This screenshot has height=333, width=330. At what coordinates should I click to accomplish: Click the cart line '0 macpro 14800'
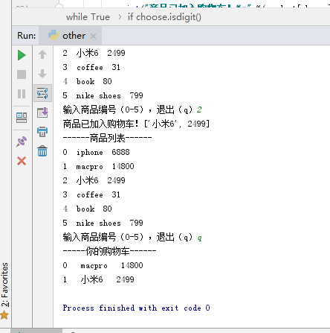(x=103, y=265)
